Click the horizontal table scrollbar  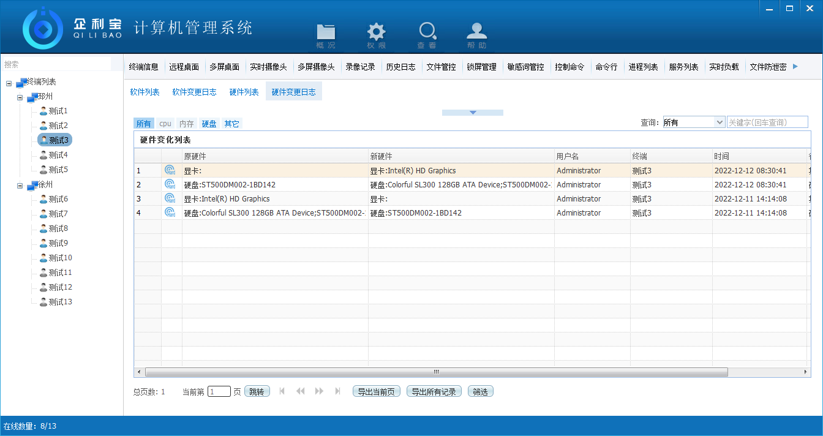(x=436, y=372)
